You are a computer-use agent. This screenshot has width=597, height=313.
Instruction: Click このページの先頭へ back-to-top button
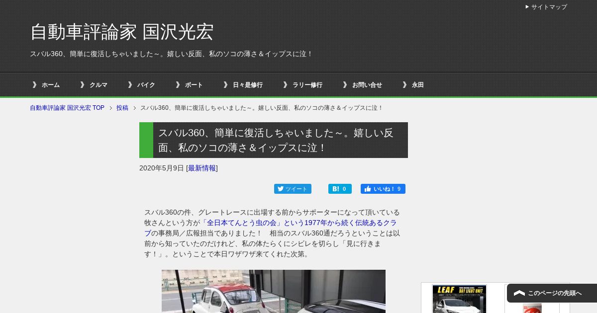pyautogui.click(x=552, y=293)
